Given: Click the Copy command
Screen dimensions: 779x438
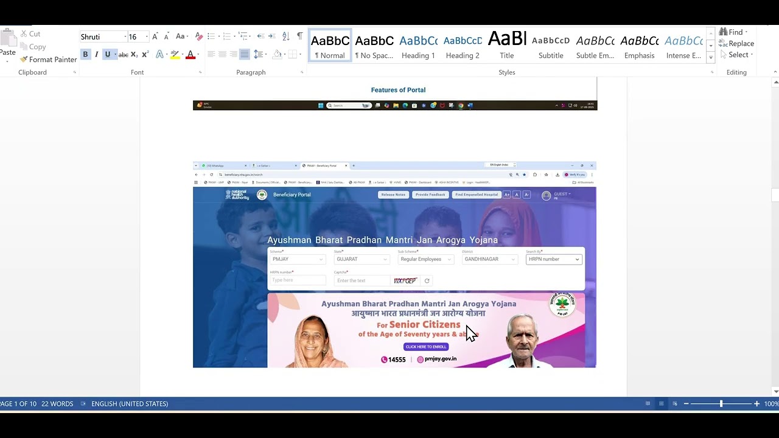Looking at the screenshot, I should tap(33, 47).
